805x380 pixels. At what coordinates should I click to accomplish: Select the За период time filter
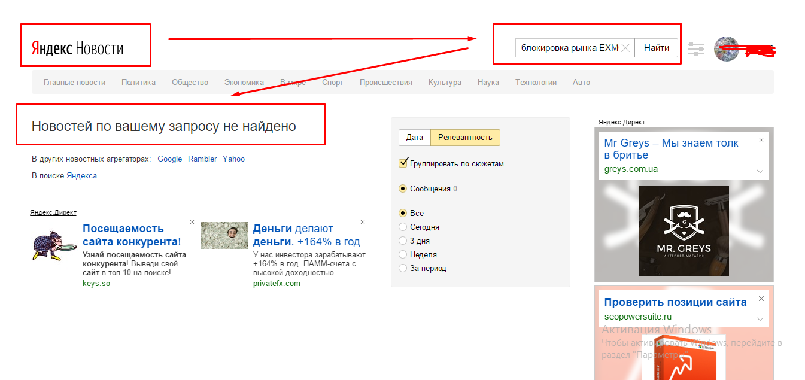403,268
